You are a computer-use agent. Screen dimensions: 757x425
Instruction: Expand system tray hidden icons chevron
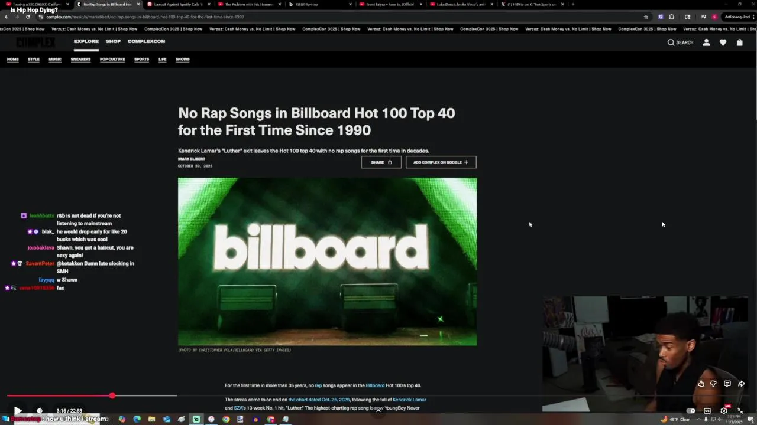[x=698, y=419]
